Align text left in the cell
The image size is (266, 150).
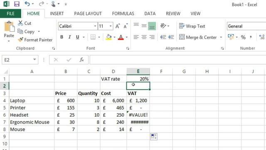(136, 37)
